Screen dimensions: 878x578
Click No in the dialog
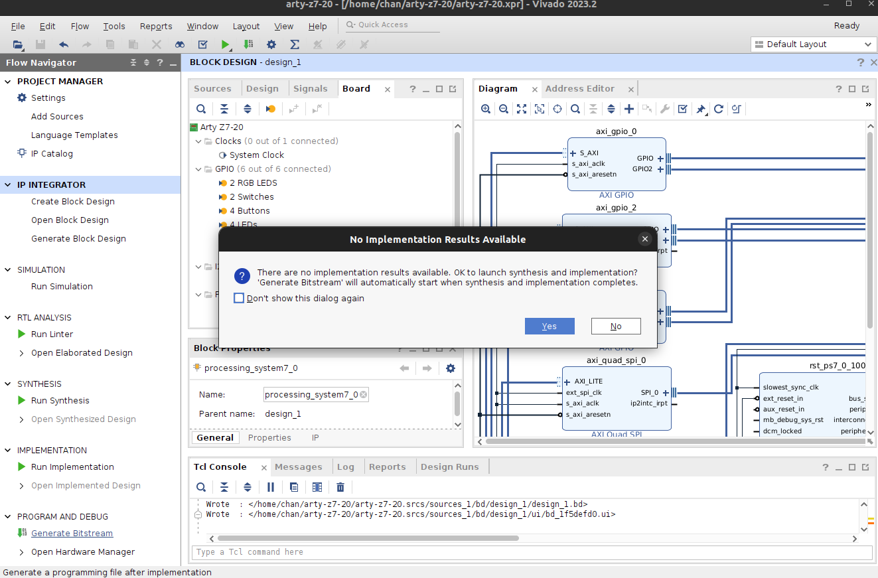point(616,326)
